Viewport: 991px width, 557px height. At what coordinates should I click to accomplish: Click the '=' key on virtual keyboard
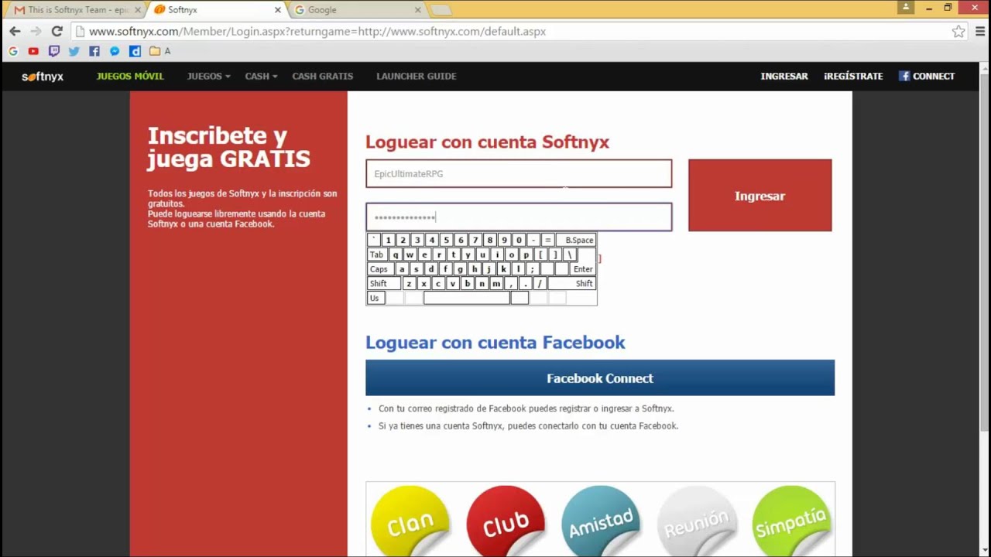(x=547, y=240)
